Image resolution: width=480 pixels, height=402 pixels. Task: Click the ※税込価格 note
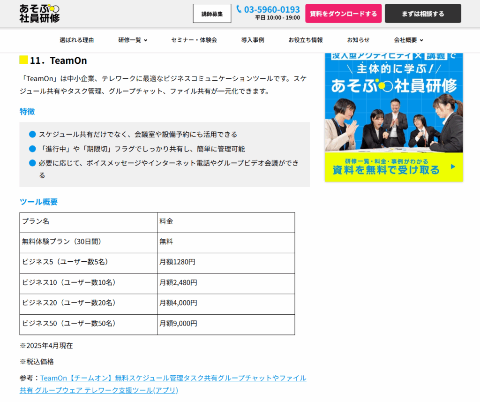37,362
